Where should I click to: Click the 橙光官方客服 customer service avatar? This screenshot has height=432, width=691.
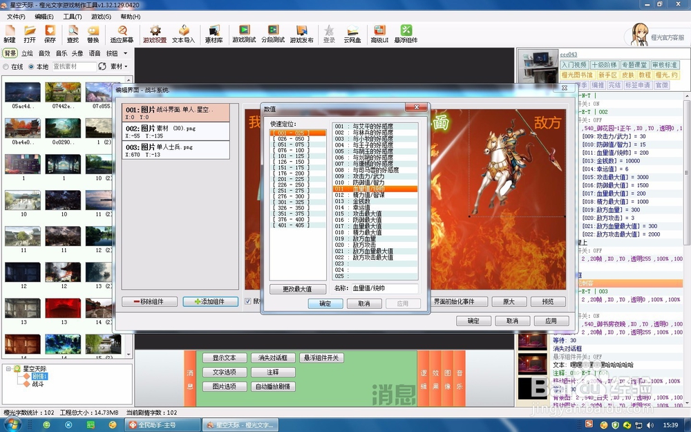[x=639, y=35]
